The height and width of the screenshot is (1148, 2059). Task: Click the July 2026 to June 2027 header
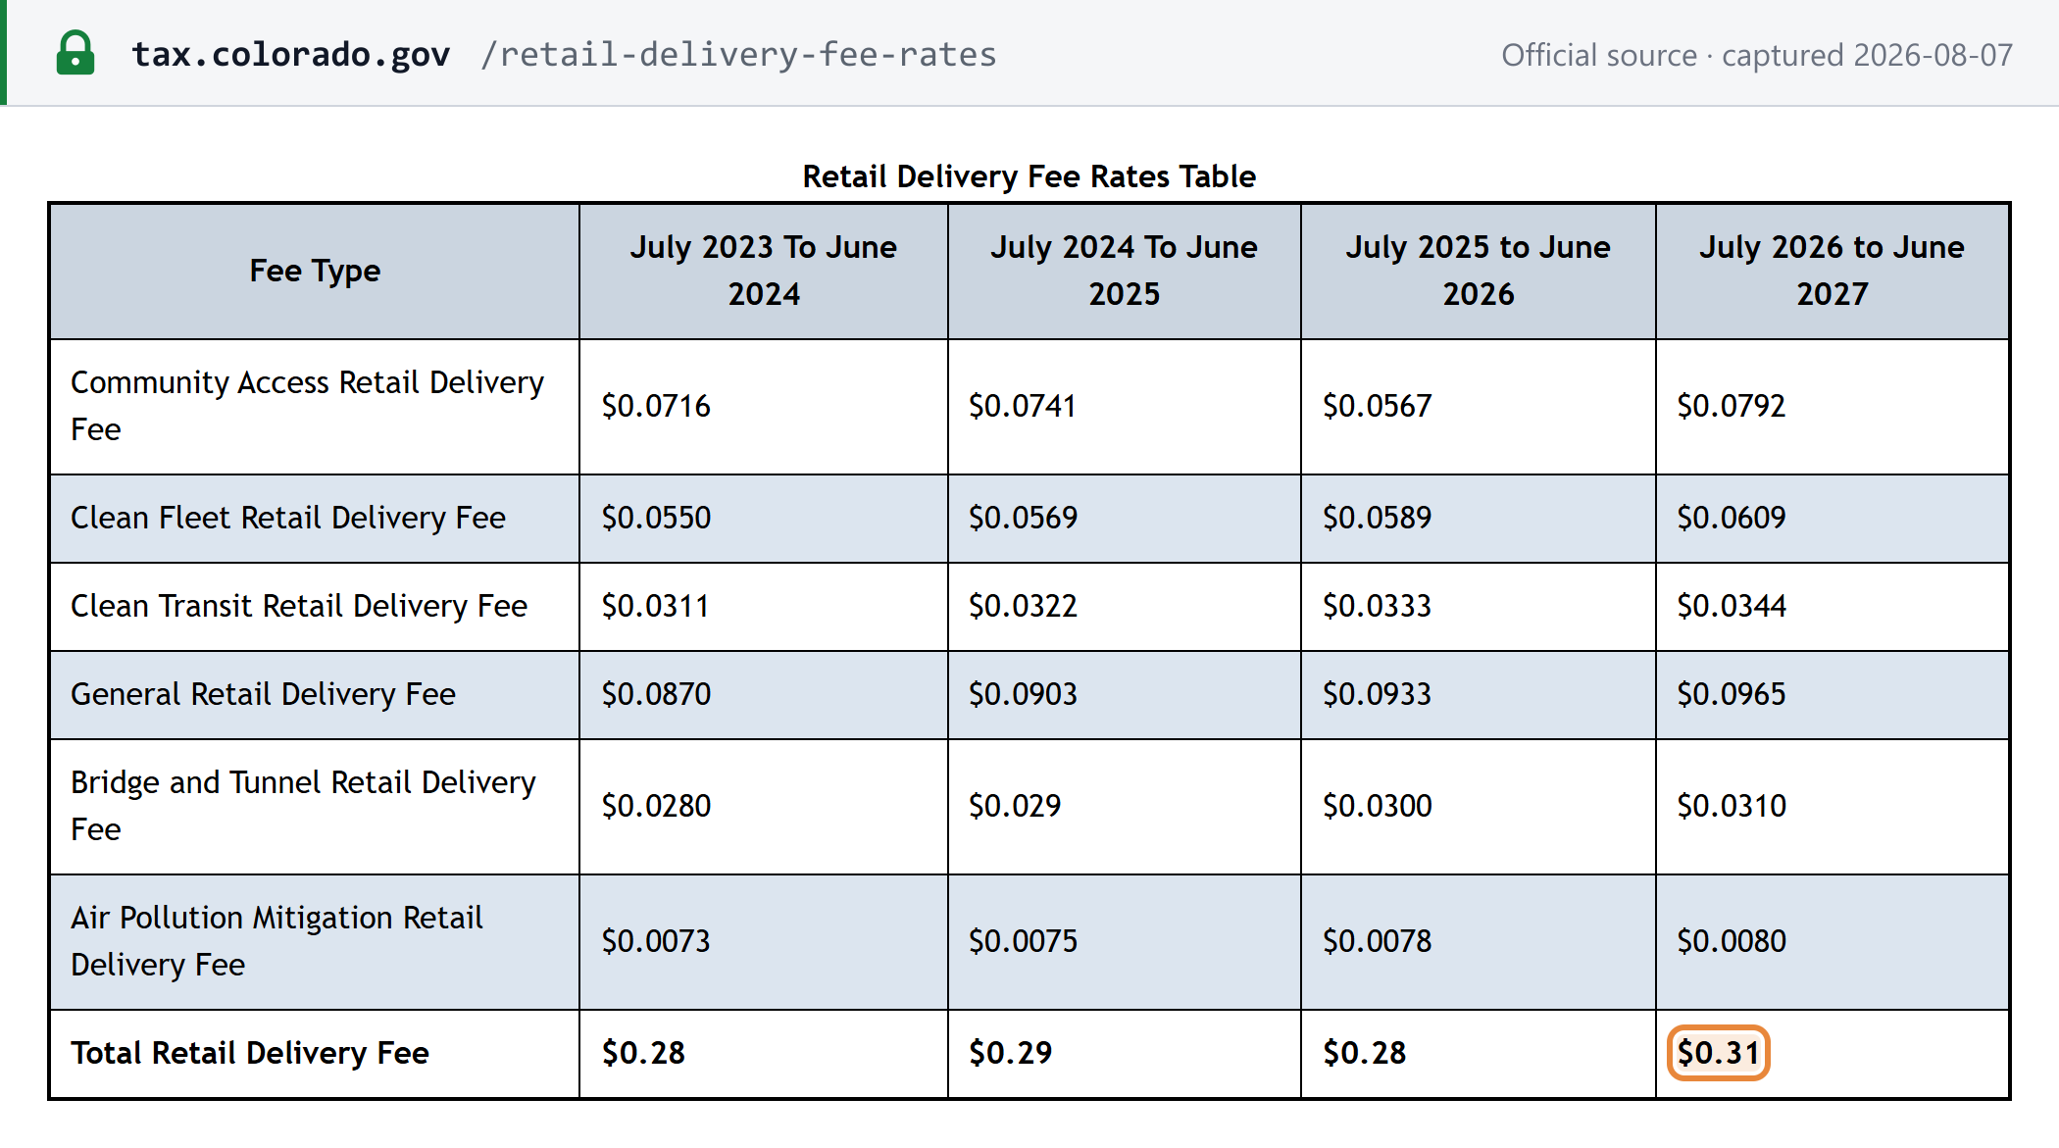pos(1833,271)
